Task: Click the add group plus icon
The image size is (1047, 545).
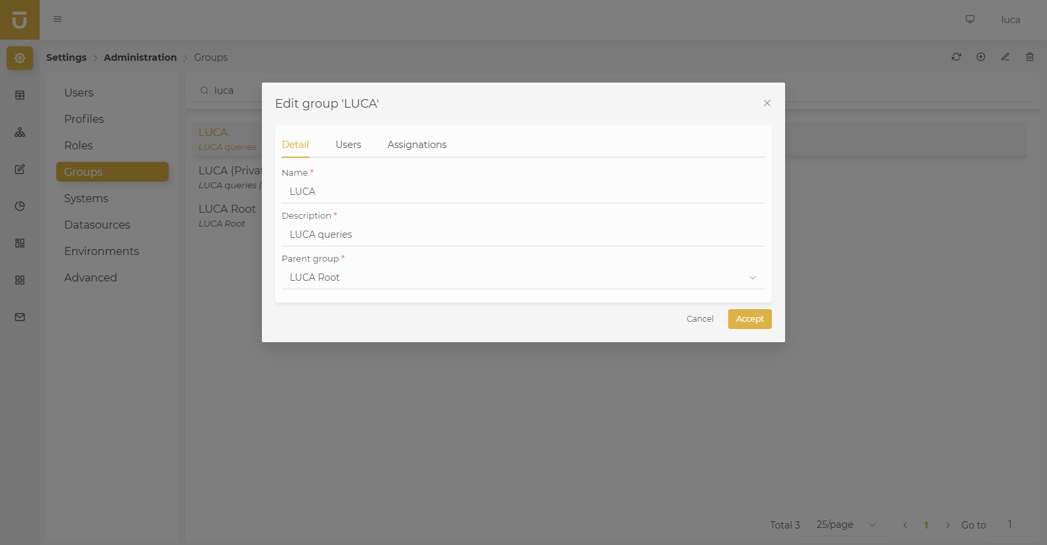Action: (x=981, y=57)
